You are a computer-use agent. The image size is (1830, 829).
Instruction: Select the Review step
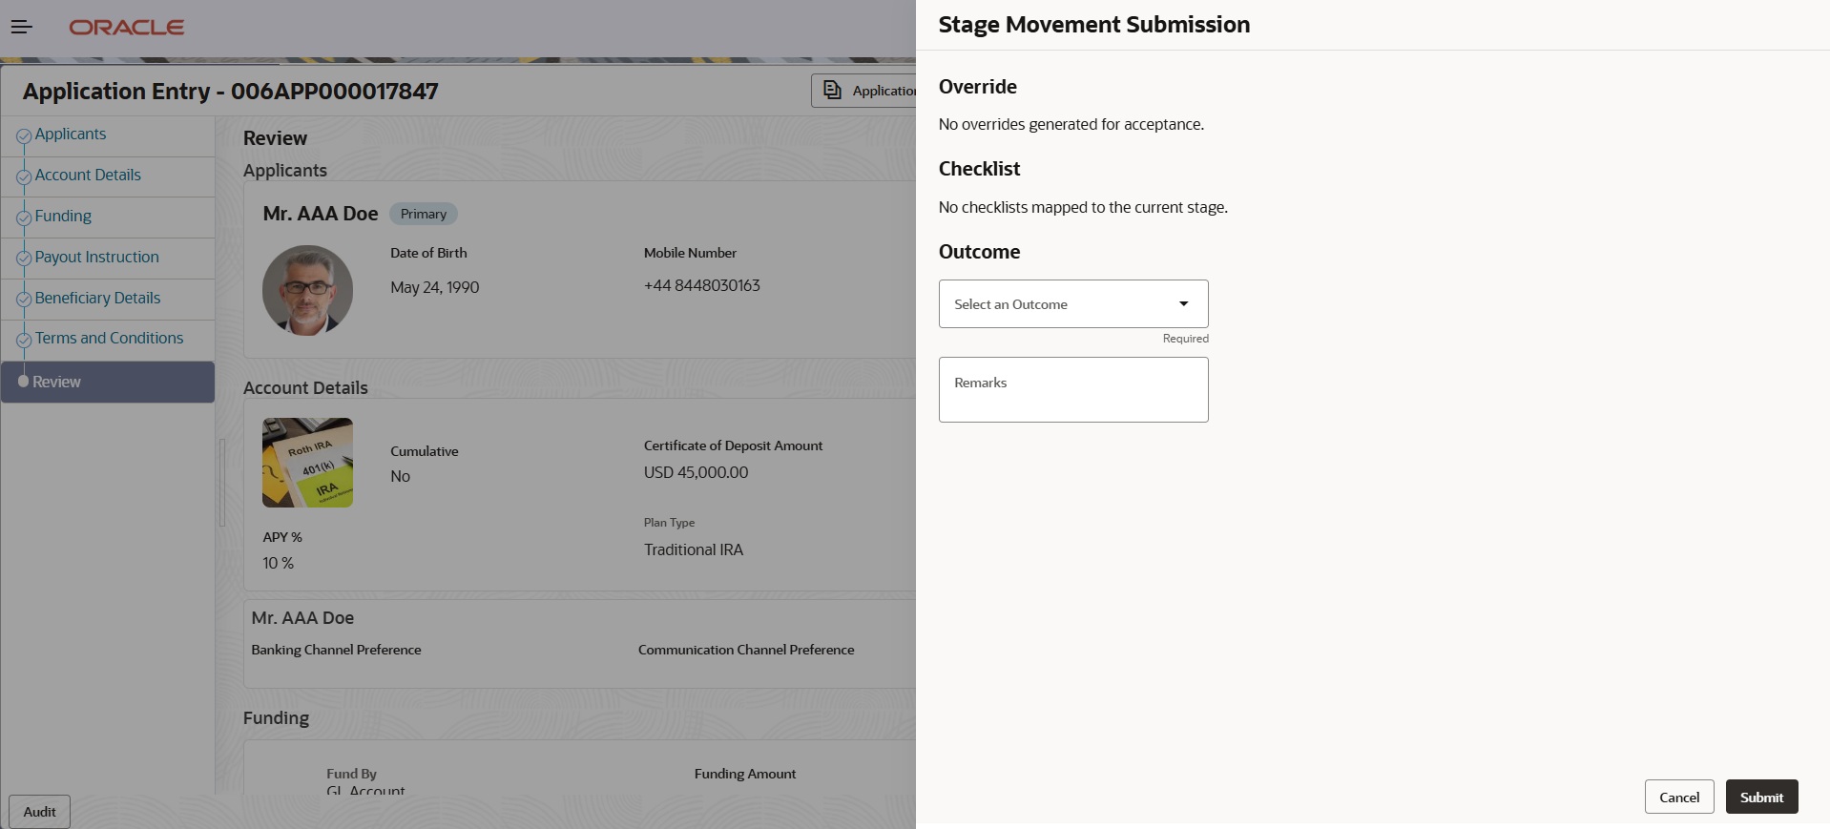point(108,382)
